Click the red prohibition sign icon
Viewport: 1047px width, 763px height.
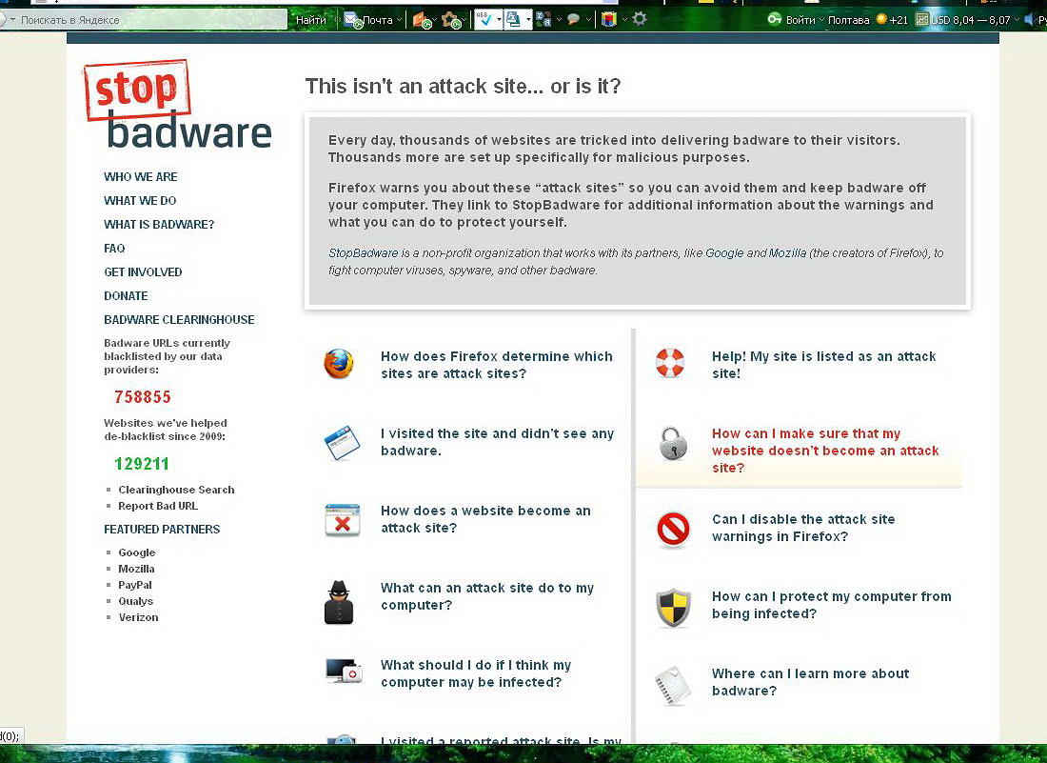coord(673,528)
